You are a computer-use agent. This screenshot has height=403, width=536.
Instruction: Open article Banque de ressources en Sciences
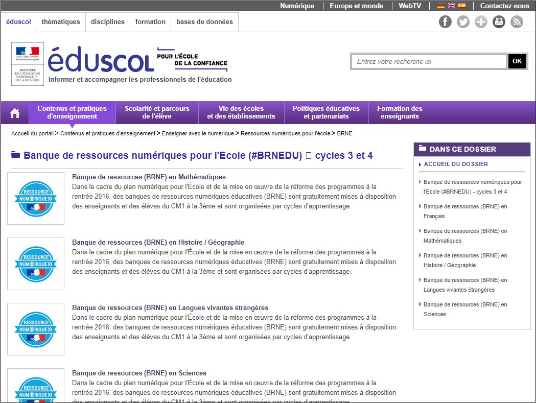pos(139,373)
